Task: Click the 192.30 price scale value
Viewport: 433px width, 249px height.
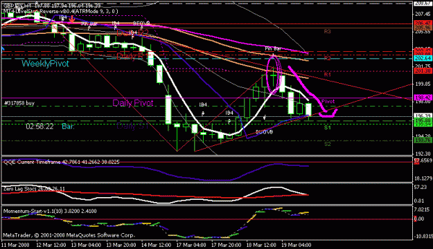Action: (x=423, y=154)
